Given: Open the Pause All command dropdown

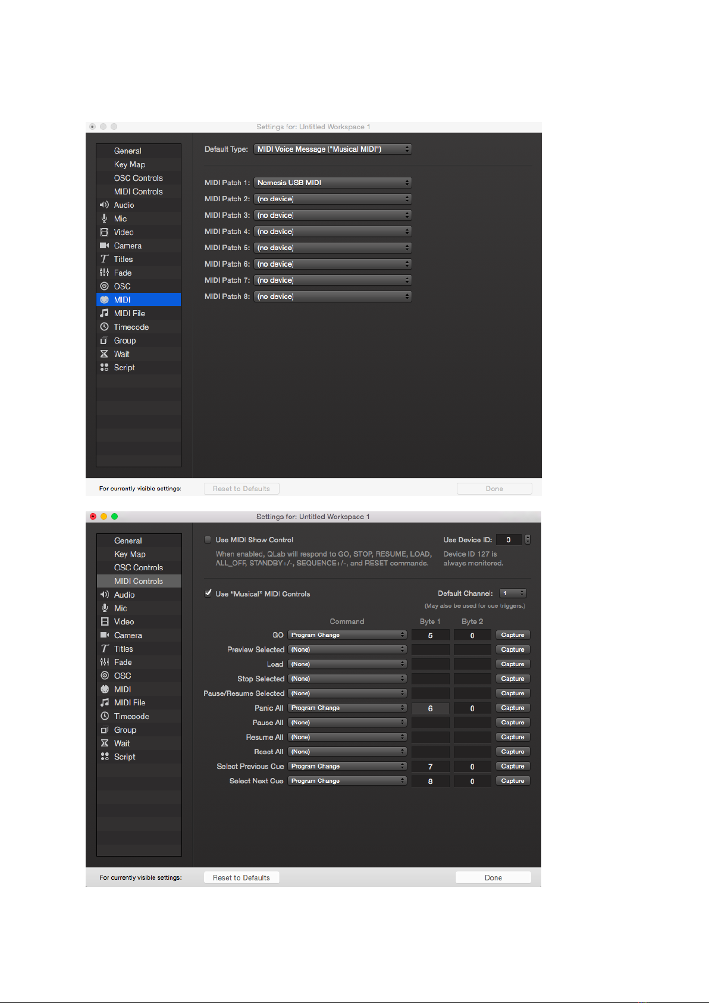Looking at the screenshot, I should coord(347,723).
